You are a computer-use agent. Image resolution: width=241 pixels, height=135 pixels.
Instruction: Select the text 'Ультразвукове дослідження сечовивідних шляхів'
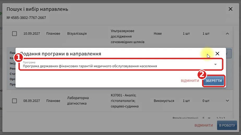[127, 36]
